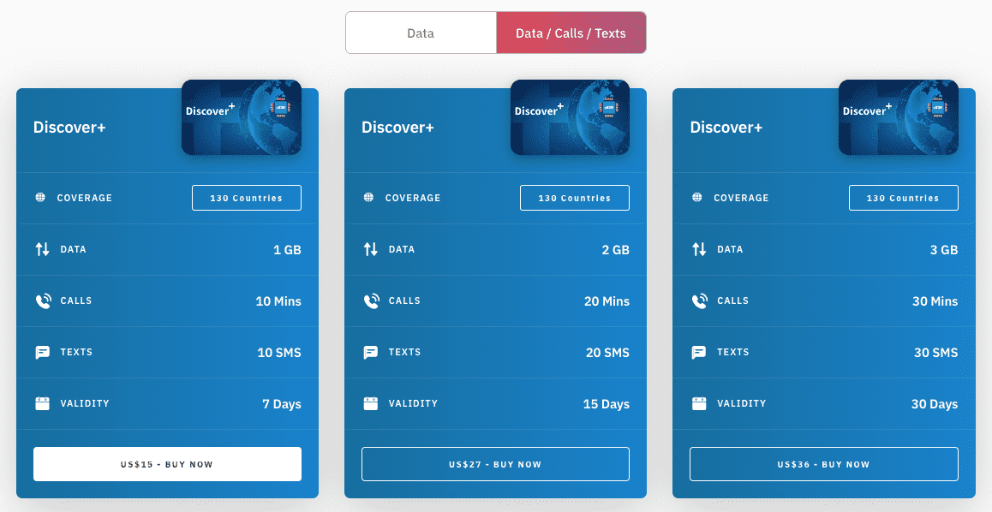Buy the US$15 1 GB plan

coord(166,463)
